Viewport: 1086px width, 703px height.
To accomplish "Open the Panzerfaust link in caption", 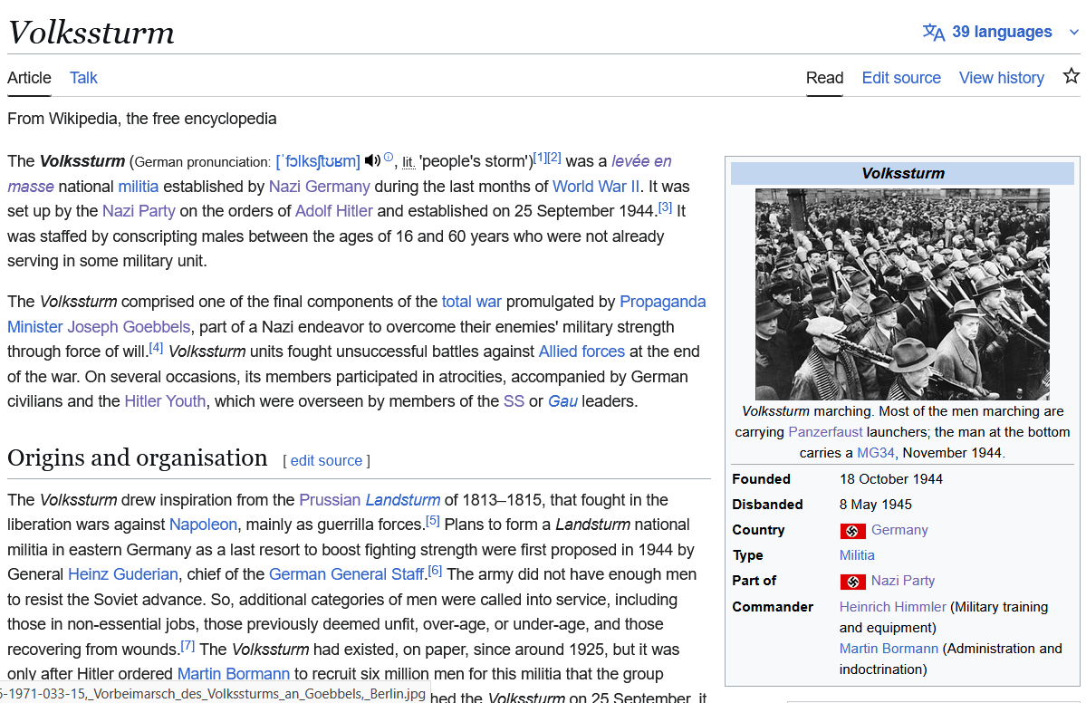I will pos(825,432).
